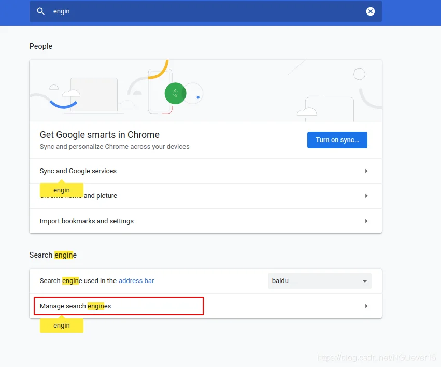
Task: Open the baidu search engine dropdown
Action: (320, 281)
